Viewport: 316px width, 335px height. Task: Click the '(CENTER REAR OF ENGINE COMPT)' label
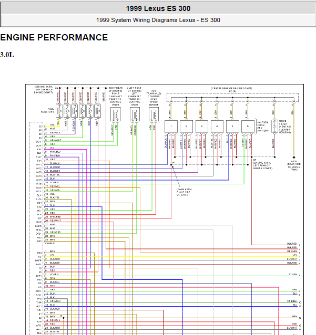(231, 88)
